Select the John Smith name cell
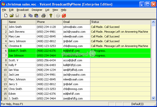 pyautogui.click(x=22, y=27)
